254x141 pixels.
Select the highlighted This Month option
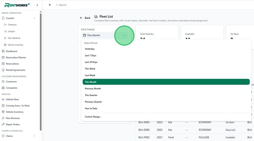pyautogui.click(x=166, y=82)
